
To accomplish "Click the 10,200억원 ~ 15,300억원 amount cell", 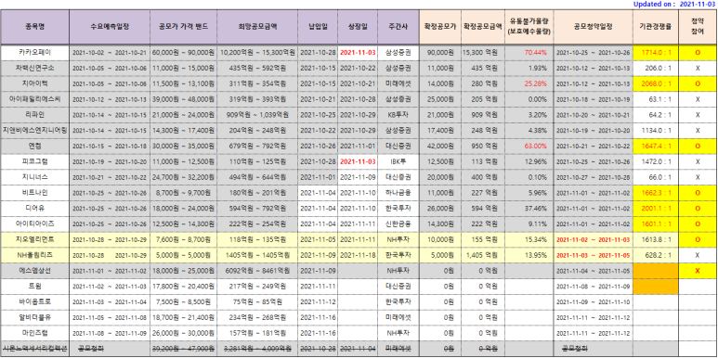I will point(258,53).
